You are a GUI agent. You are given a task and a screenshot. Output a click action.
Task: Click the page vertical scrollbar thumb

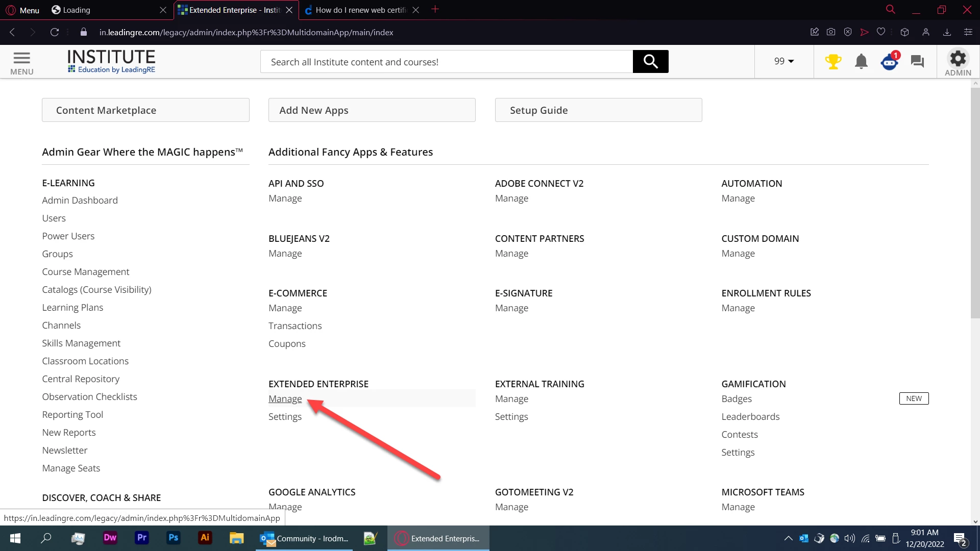pyautogui.click(x=975, y=204)
